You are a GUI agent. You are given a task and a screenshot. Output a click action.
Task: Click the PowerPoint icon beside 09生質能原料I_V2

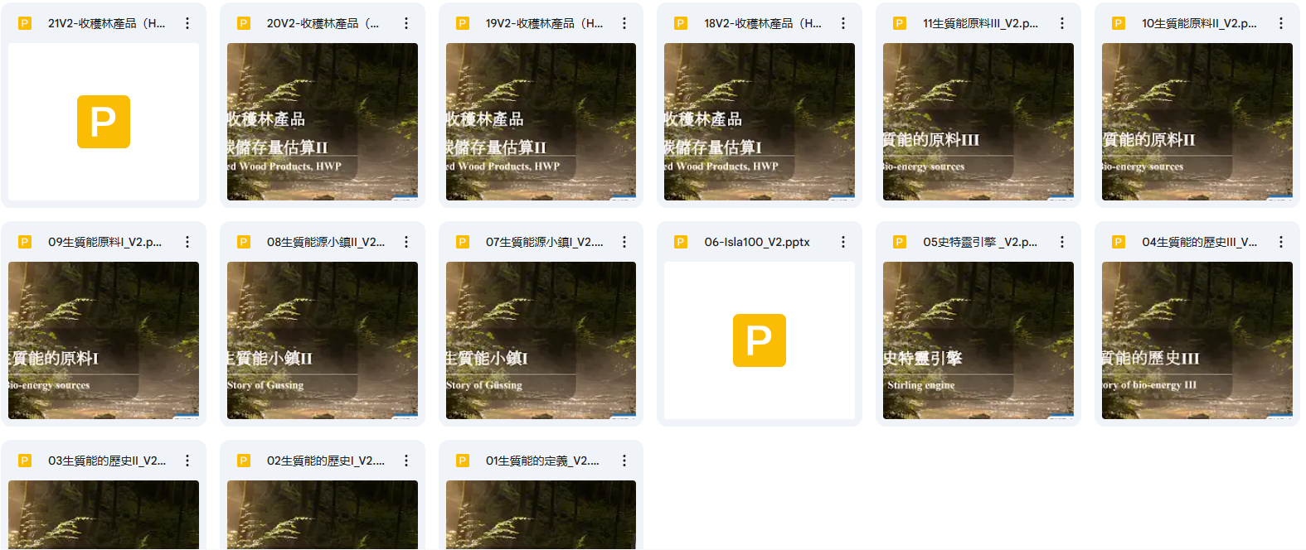[25, 242]
